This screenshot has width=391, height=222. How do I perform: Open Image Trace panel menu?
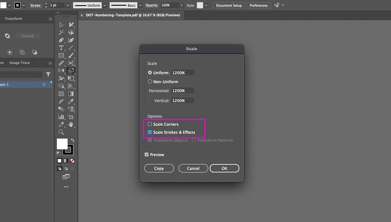click(50, 63)
